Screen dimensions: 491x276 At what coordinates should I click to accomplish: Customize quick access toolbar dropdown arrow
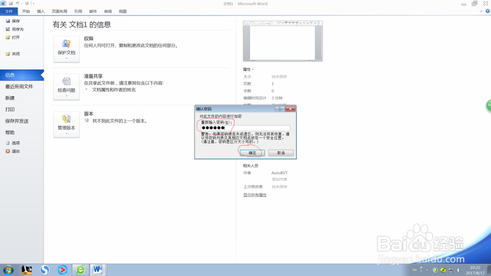(33, 3)
